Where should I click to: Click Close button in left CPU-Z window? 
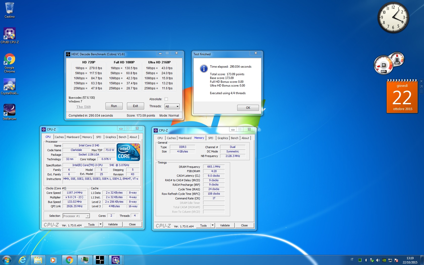coord(132,224)
